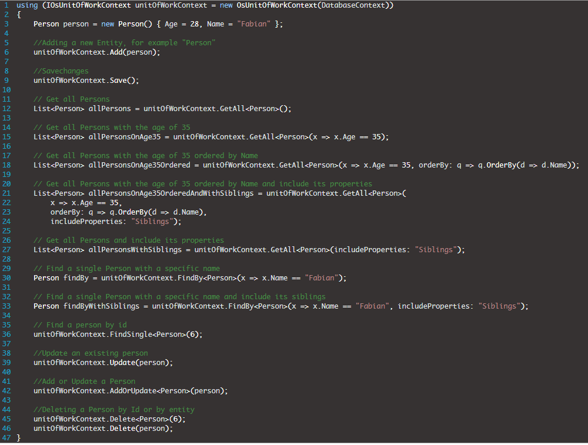Image resolution: width=588 pixels, height=445 pixels.
Task: Click the variable "allPersonsOnAge35Ordered" on line 18
Action: (x=139, y=165)
